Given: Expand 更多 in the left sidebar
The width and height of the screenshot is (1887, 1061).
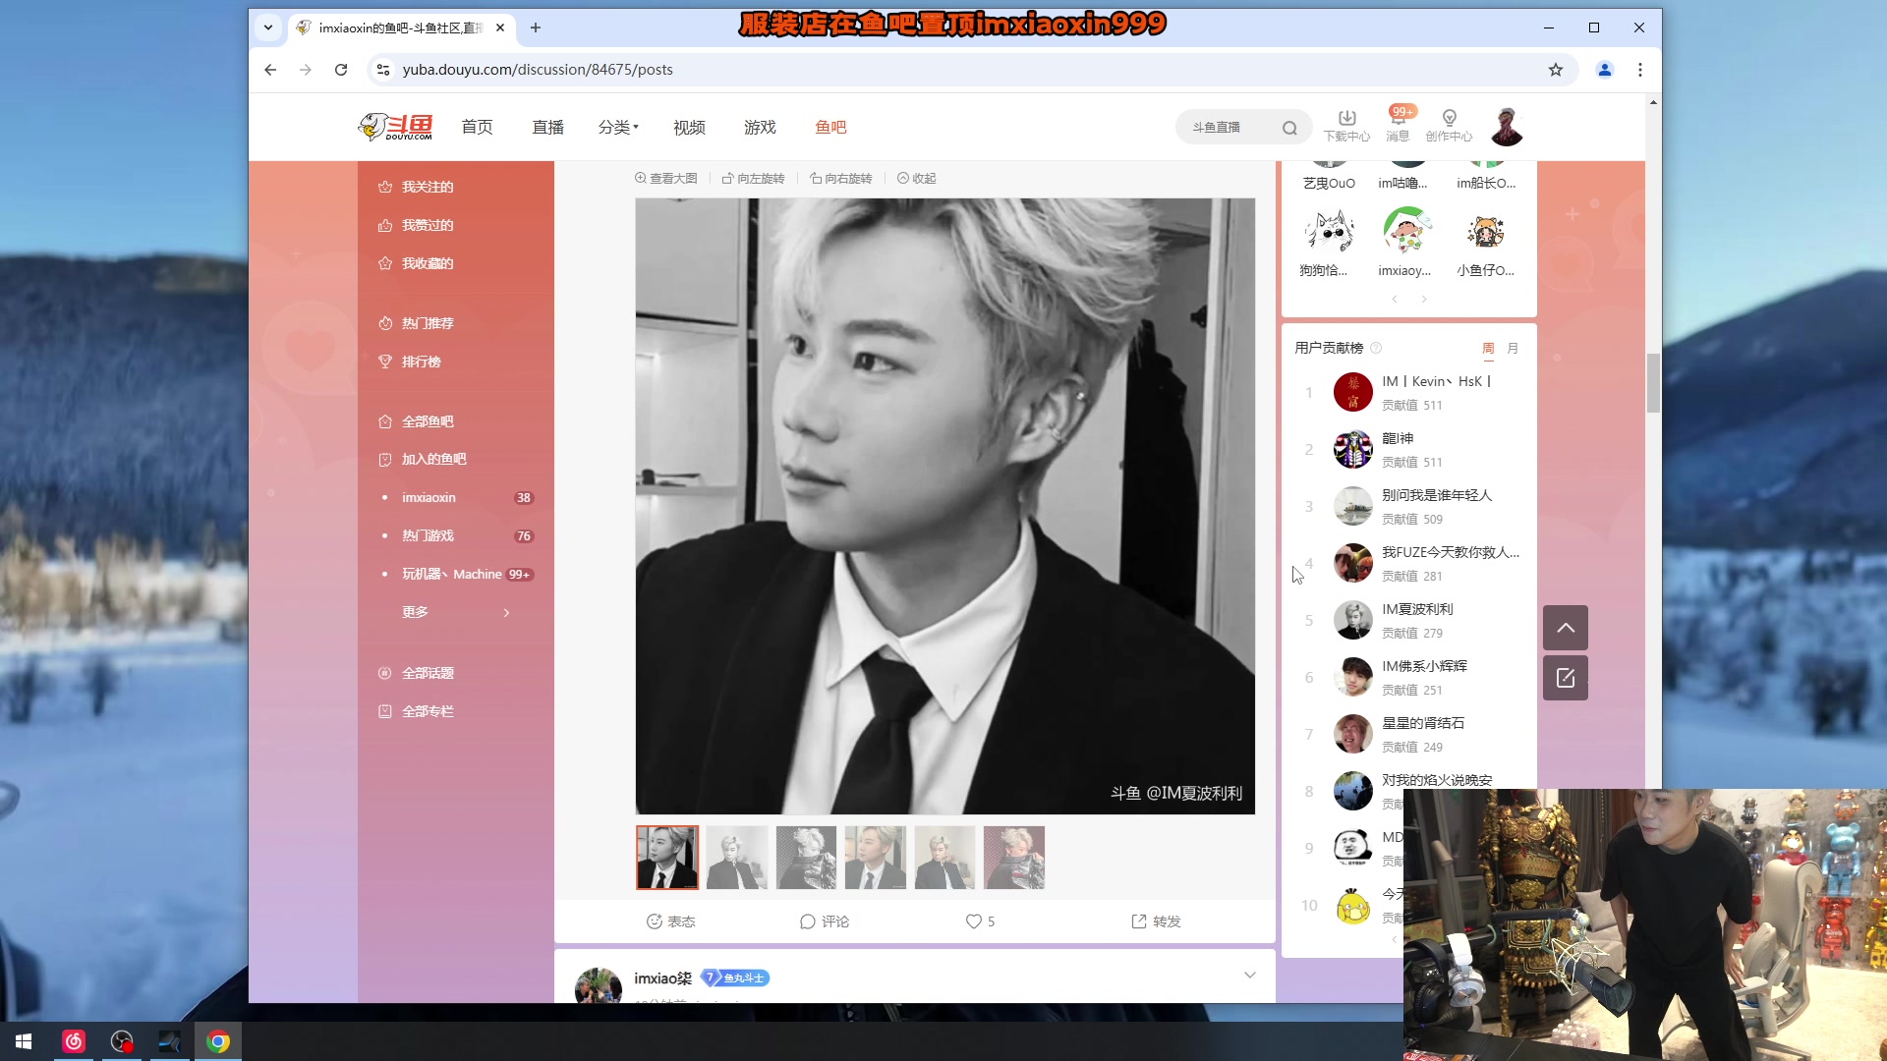Looking at the screenshot, I should pos(416,611).
